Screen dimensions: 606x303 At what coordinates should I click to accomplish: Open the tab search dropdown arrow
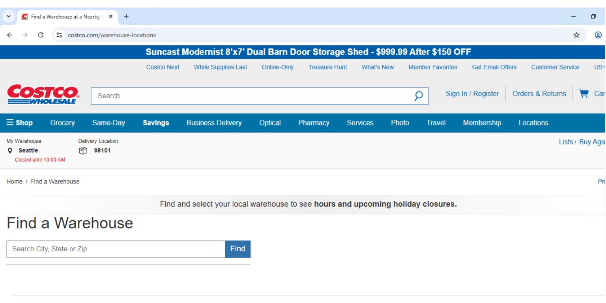click(8, 17)
